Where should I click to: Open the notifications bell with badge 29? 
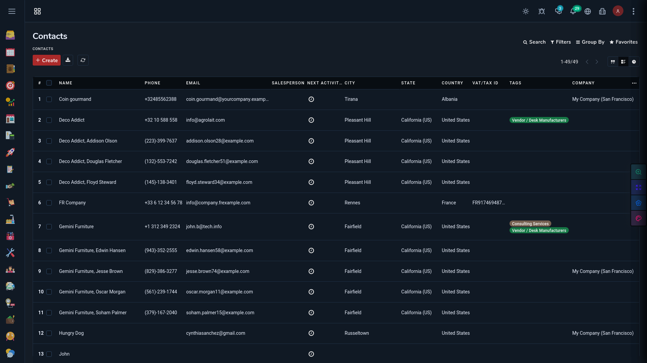coord(573,11)
